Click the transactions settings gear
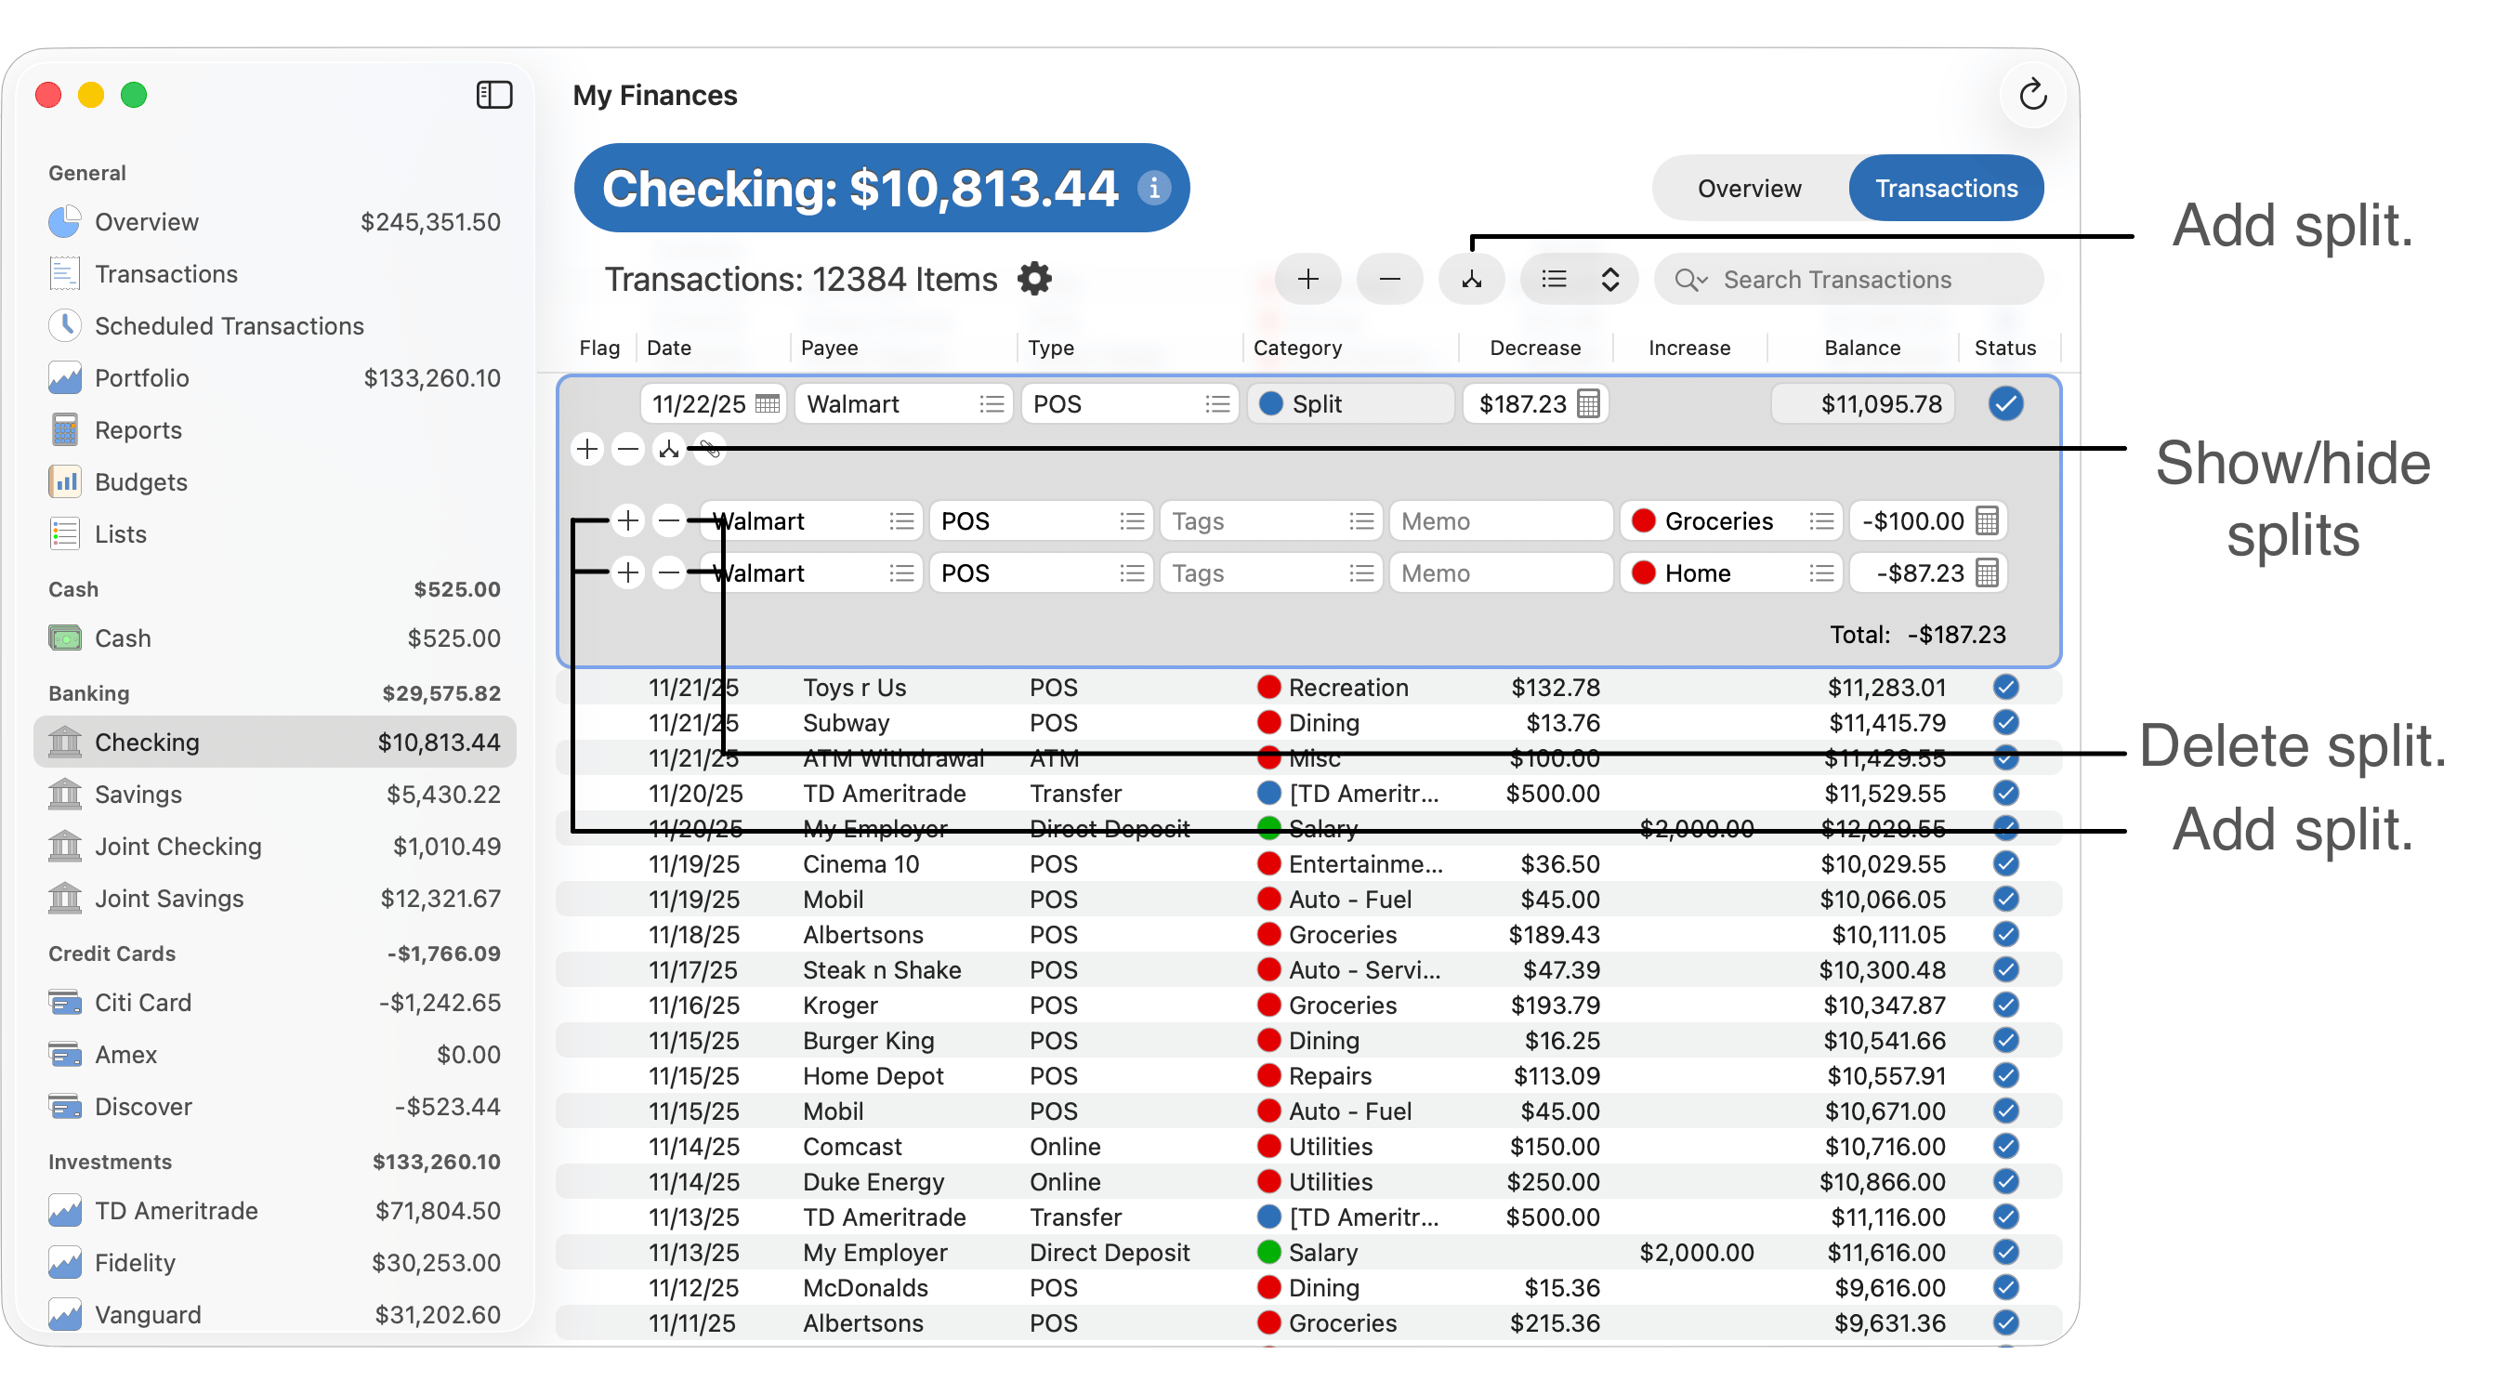Screen dimensions: 2509x1394 [x=1034, y=280]
